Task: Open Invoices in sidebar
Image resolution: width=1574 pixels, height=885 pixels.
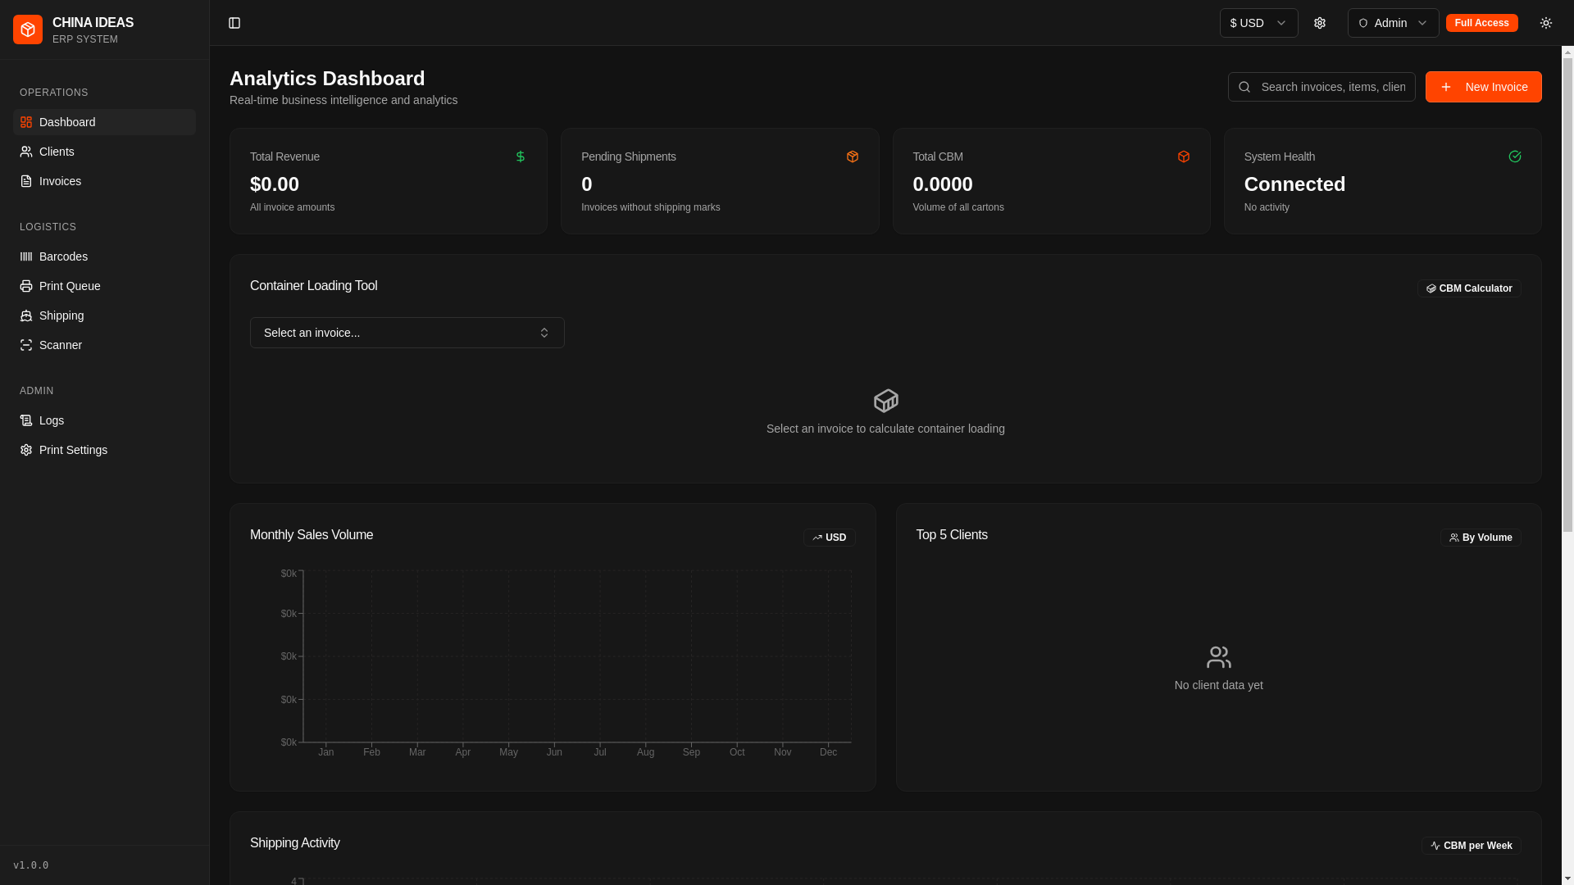Action: coord(104,181)
